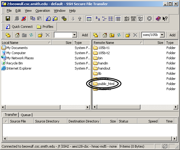Viewport: 180px width, 150px height.
Task: Switch to Large Icons view
Action: (98, 18)
